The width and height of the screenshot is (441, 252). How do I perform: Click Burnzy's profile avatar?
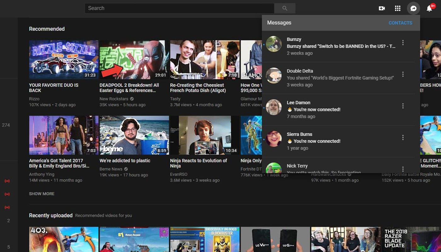(x=274, y=44)
